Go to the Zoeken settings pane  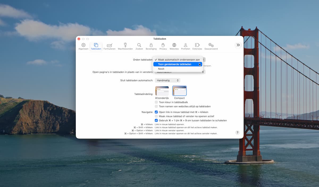click(139, 46)
